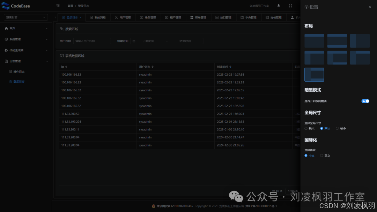Open the notification bell
This screenshot has height=212, width=377.
[279, 6]
